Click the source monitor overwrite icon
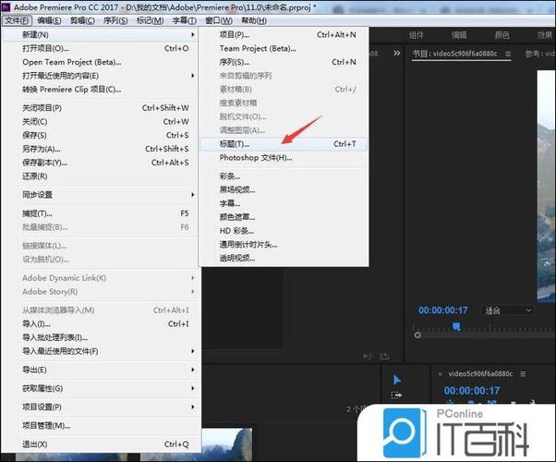 (x=385, y=356)
